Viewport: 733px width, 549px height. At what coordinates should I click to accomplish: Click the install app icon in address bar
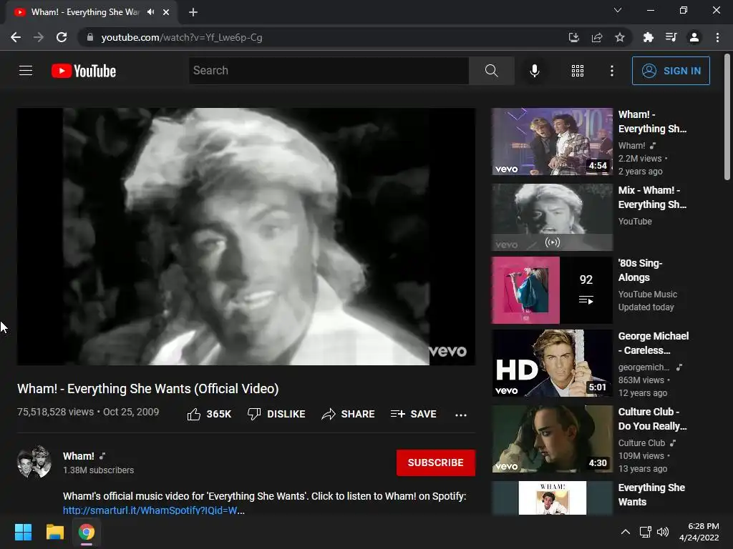click(573, 37)
